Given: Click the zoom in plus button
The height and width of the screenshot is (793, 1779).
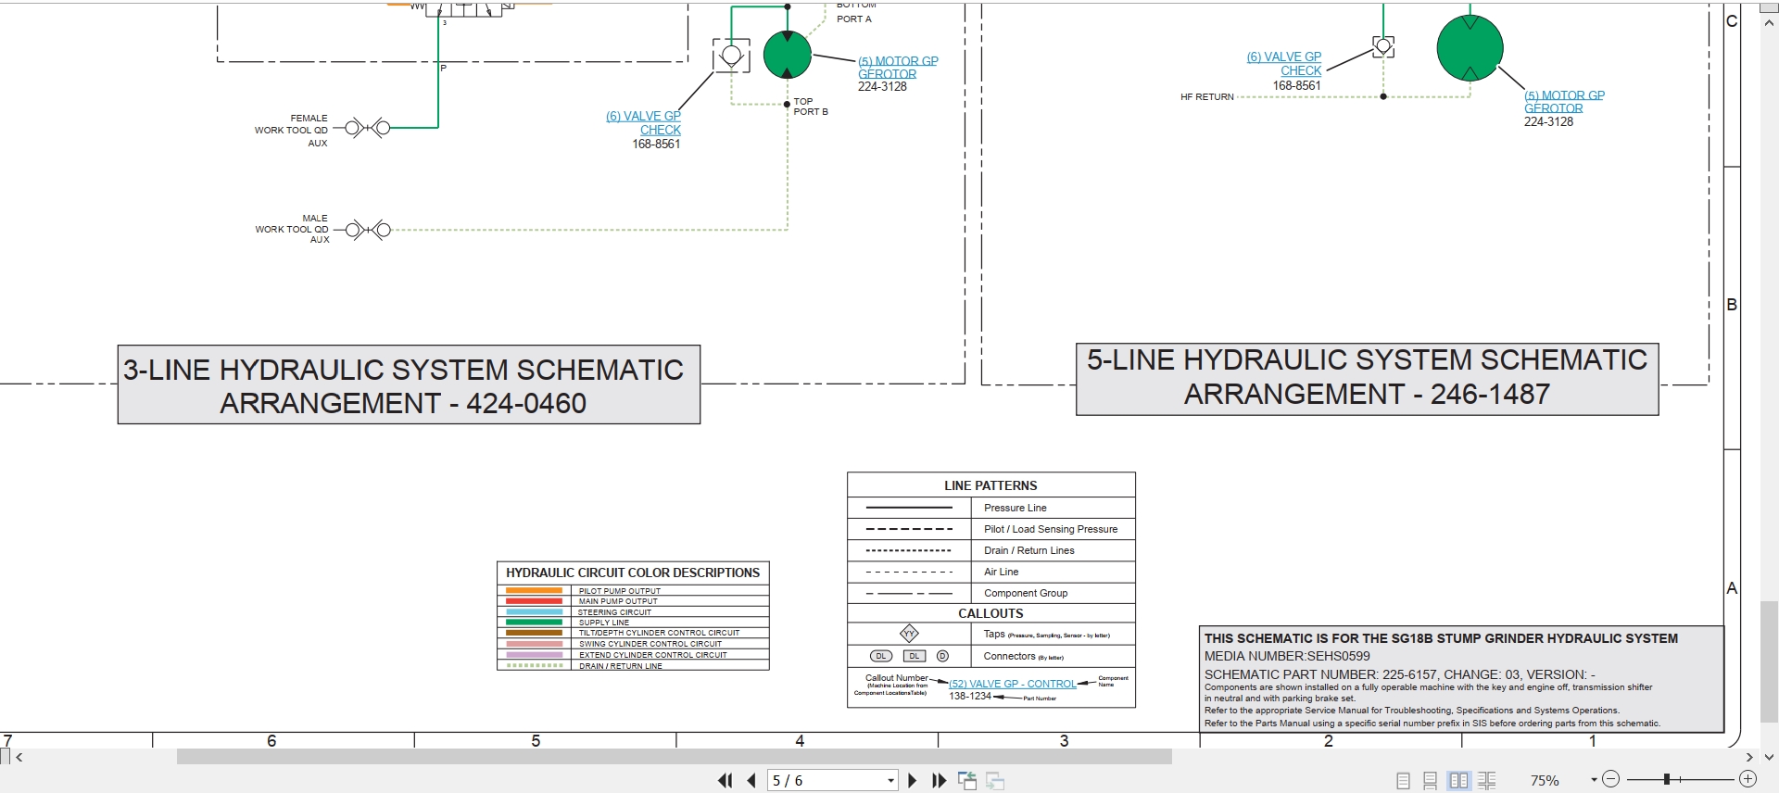Looking at the screenshot, I should [x=1748, y=780].
